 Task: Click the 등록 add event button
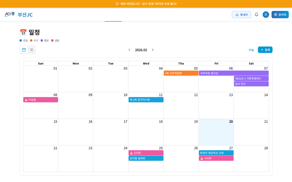(265, 50)
